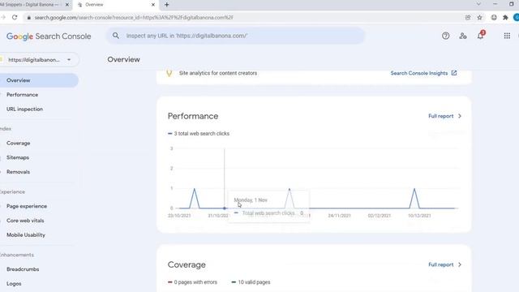Switch to the Overview browser tab
Viewport: 519px width, 292px height.
pos(116,5)
